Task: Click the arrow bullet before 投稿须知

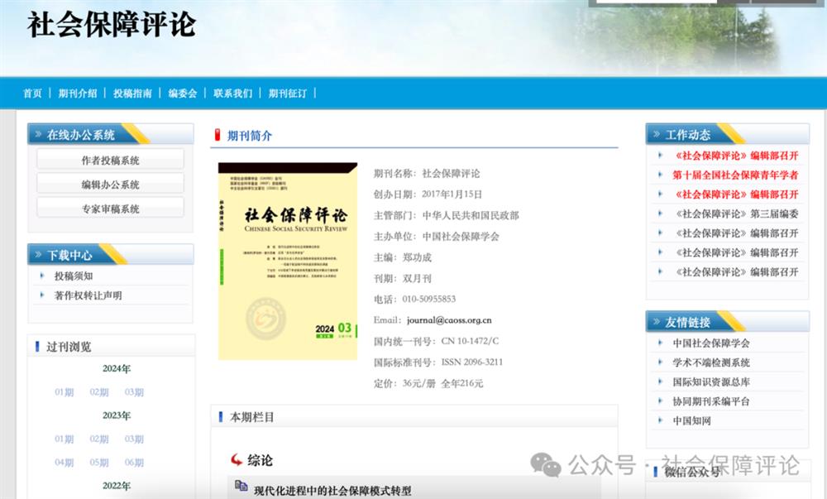Action: pos(42,276)
